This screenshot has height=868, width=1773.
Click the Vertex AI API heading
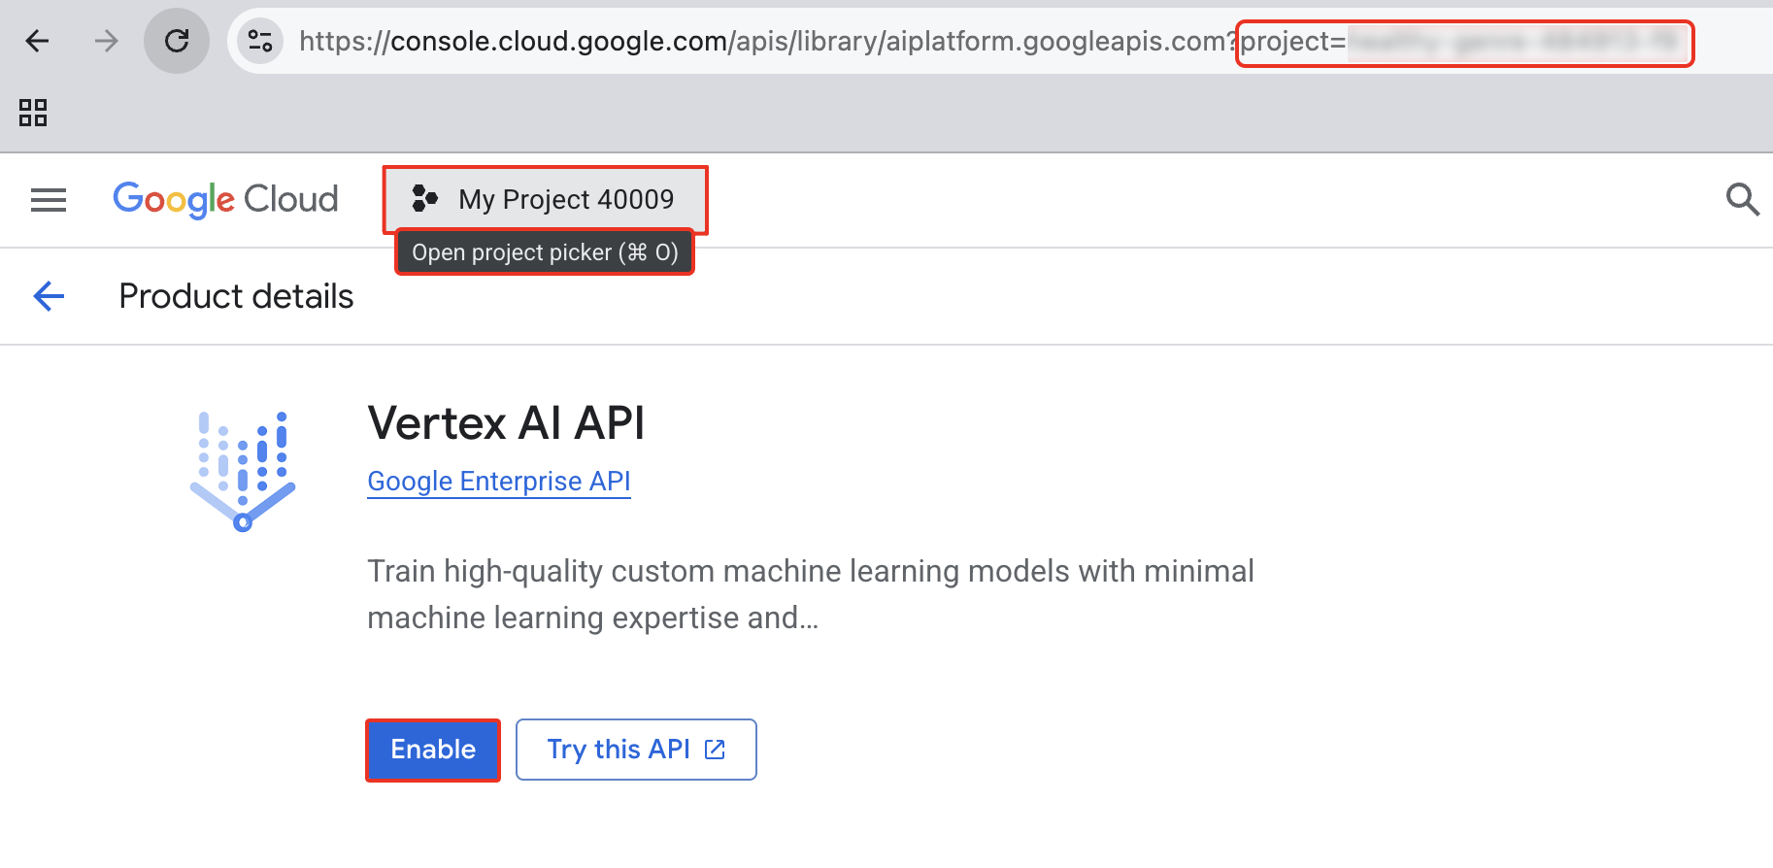tap(506, 423)
